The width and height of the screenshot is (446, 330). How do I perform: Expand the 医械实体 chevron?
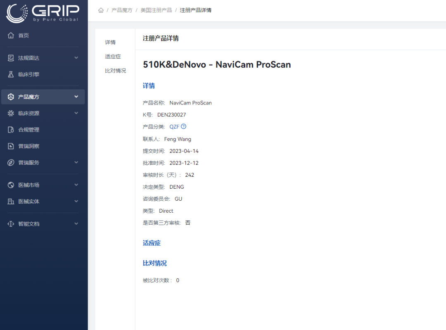pos(76,202)
